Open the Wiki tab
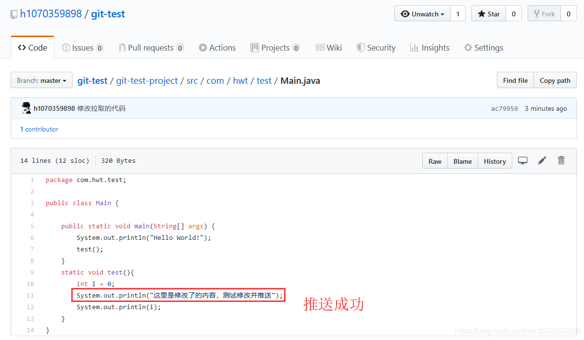This screenshot has height=340, width=584. [x=329, y=48]
